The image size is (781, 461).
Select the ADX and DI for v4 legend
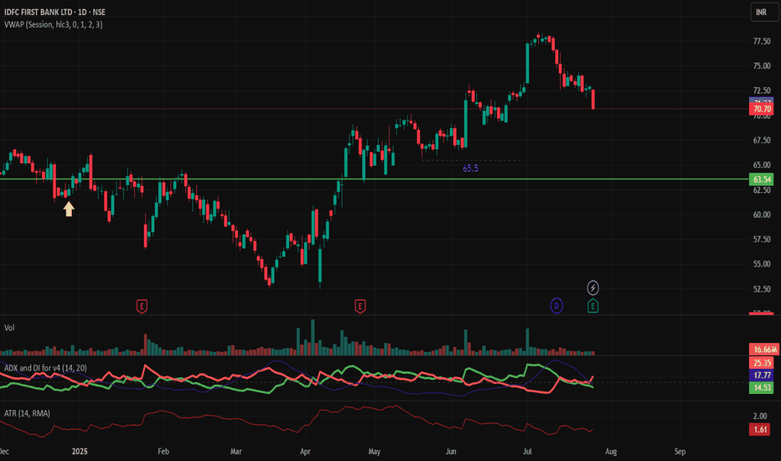(x=45, y=368)
